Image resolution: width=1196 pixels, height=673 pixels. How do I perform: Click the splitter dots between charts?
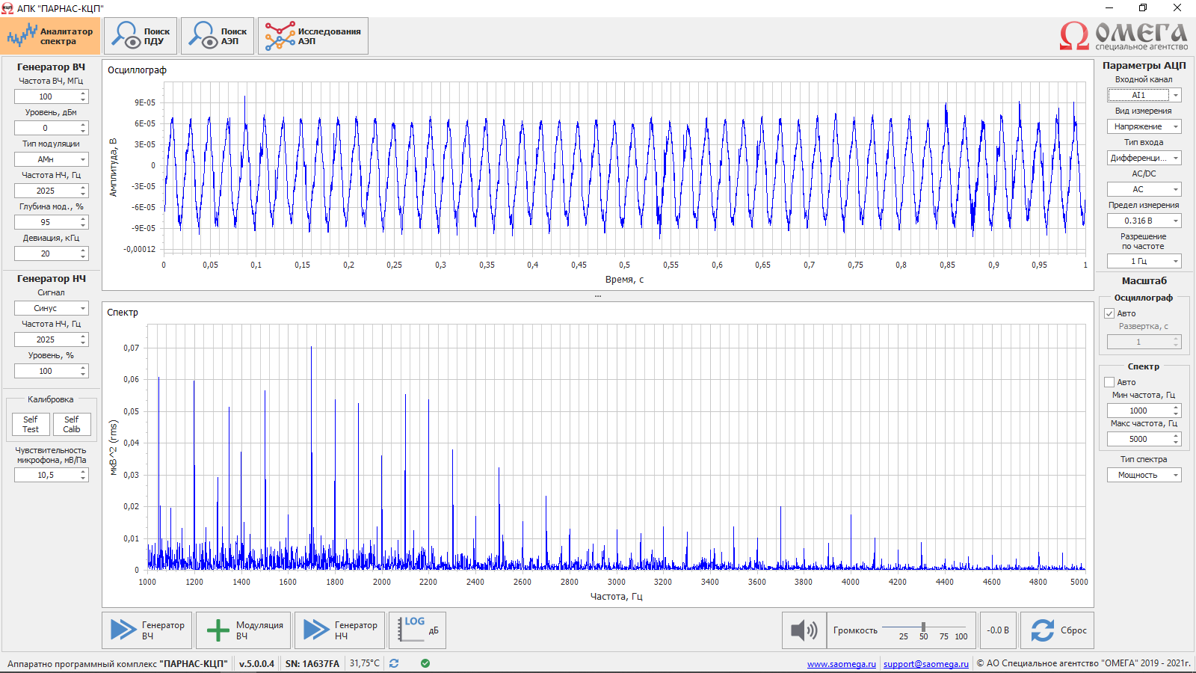point(598,296)
